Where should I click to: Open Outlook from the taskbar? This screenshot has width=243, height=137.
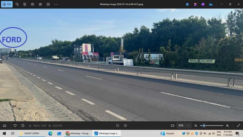[59, 133]
